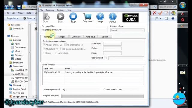192x108 pixels.
Task: Click the Explorer search magnifier icon
Action: 175,7
